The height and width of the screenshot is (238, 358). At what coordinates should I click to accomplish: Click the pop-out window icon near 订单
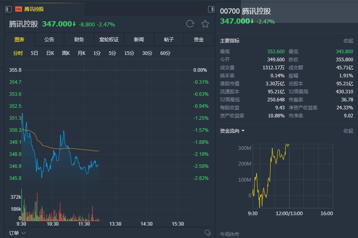[208, 232]
